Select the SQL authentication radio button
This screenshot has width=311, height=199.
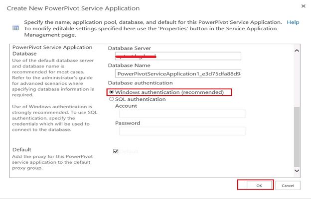click(x=112, y=99)
